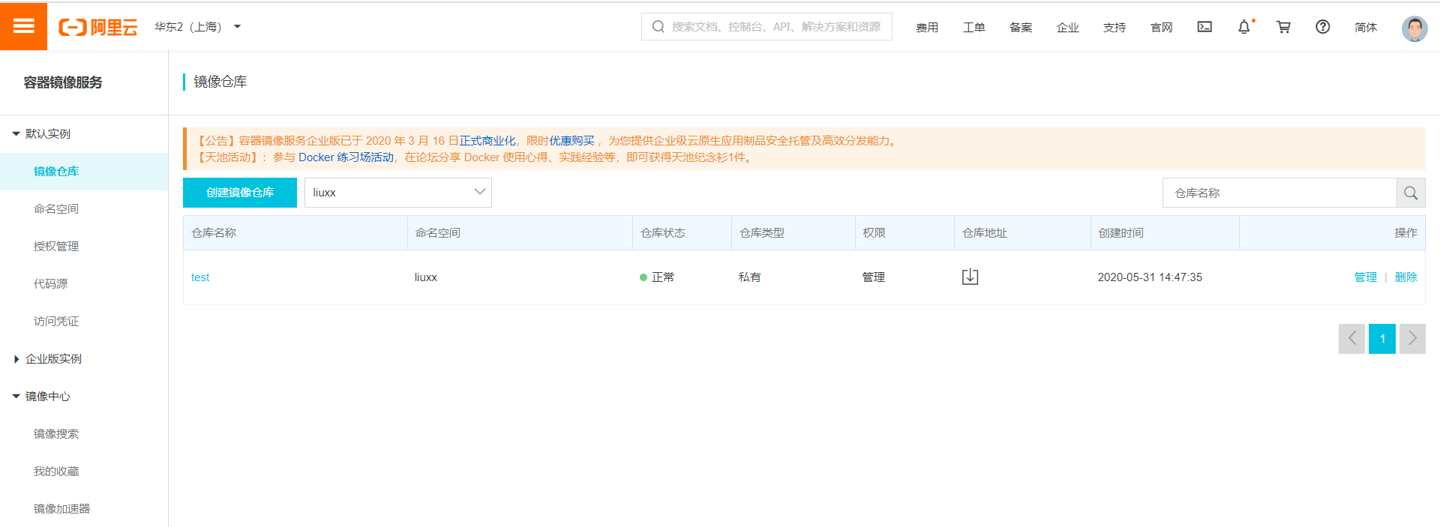Click the 创建镜像仓库 button

point(240,193)
